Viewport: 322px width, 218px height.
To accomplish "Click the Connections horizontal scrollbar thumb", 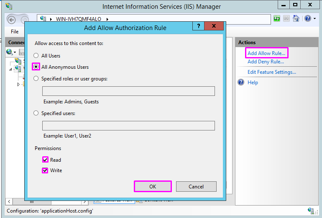I will pyautogui.click(x=32, y=202).
